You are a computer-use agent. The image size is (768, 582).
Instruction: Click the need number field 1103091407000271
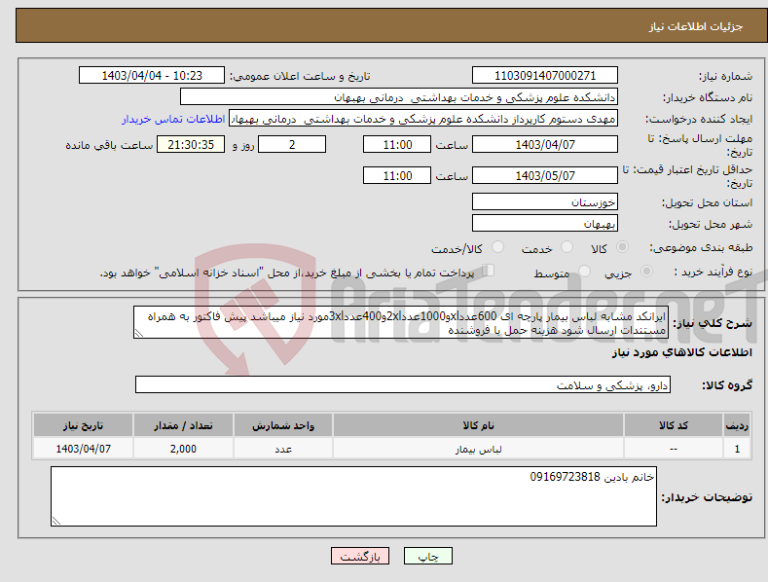coord(545,76)
